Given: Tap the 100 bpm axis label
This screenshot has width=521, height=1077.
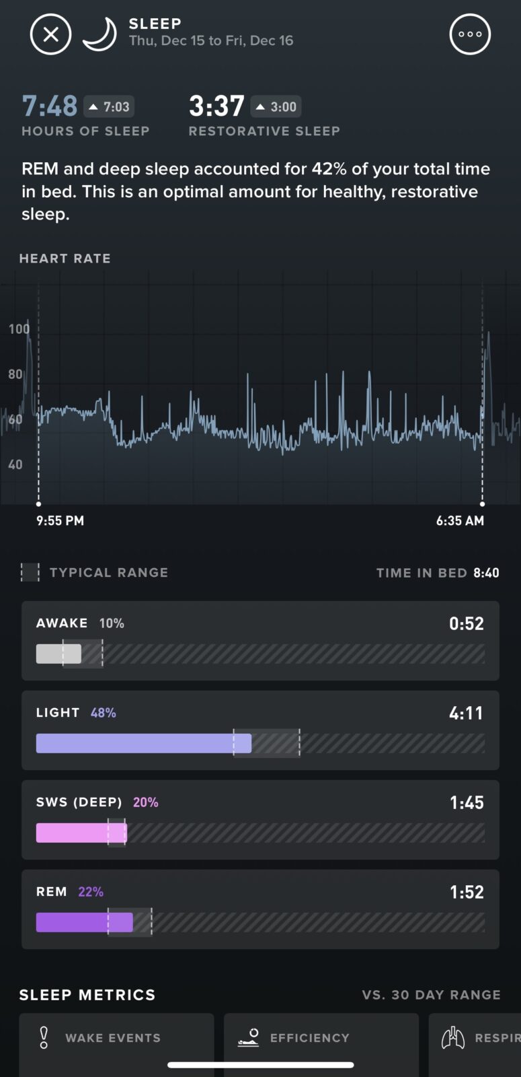Looking at the screenshot, I should (19, 329).
